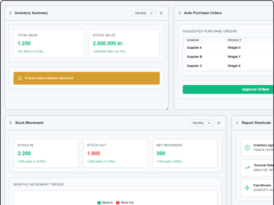The image size is (274, 205).
Task: Click the Inventory Aging clock icon
Action: click(x=247, y=148)
